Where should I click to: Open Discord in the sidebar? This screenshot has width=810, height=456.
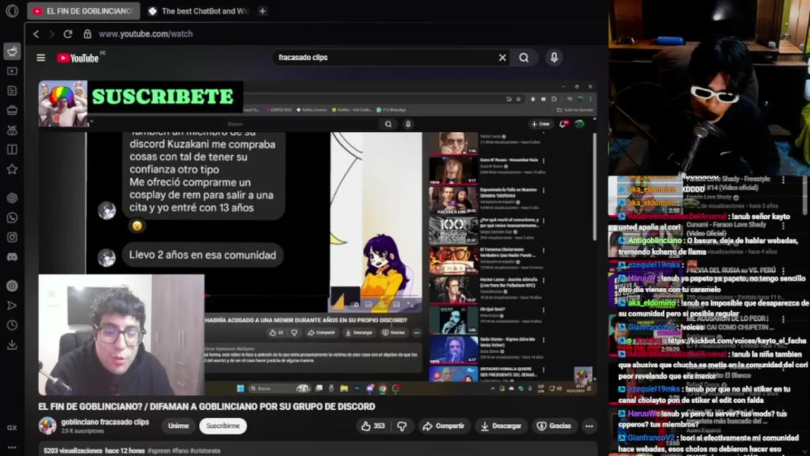[12, 257]
